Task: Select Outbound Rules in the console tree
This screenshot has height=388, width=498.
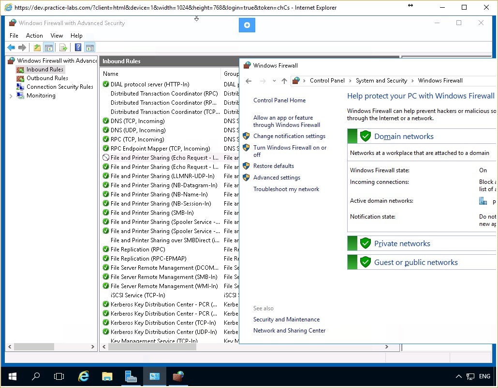Action: (46, 78)
